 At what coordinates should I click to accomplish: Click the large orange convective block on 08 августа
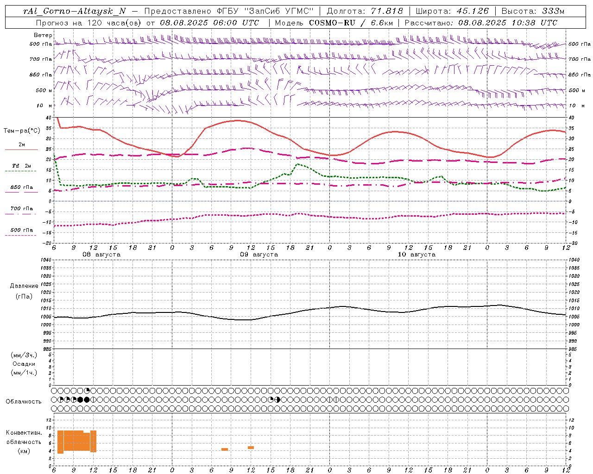coord(77,441)
